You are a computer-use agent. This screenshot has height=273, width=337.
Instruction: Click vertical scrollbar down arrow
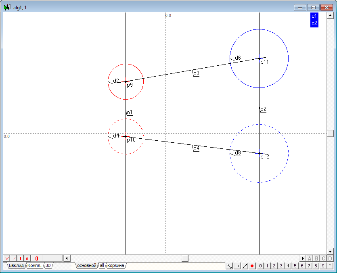(x=330, y=251)
